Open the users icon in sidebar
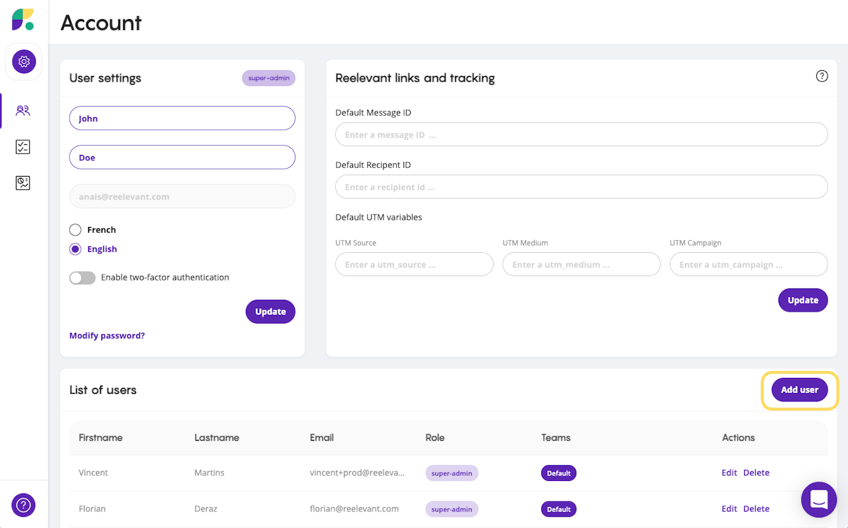The image size is (848, 528). point(23,110)
